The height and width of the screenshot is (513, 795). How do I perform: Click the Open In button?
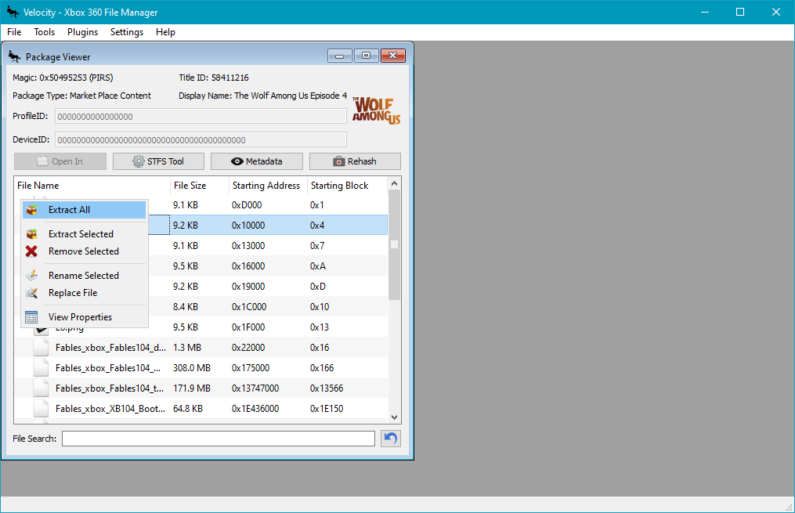pyautogui.click(x=60, y=161)
